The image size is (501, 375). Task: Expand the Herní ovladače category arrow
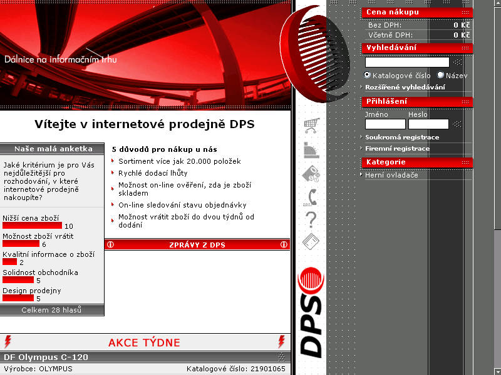coord(361,175)
